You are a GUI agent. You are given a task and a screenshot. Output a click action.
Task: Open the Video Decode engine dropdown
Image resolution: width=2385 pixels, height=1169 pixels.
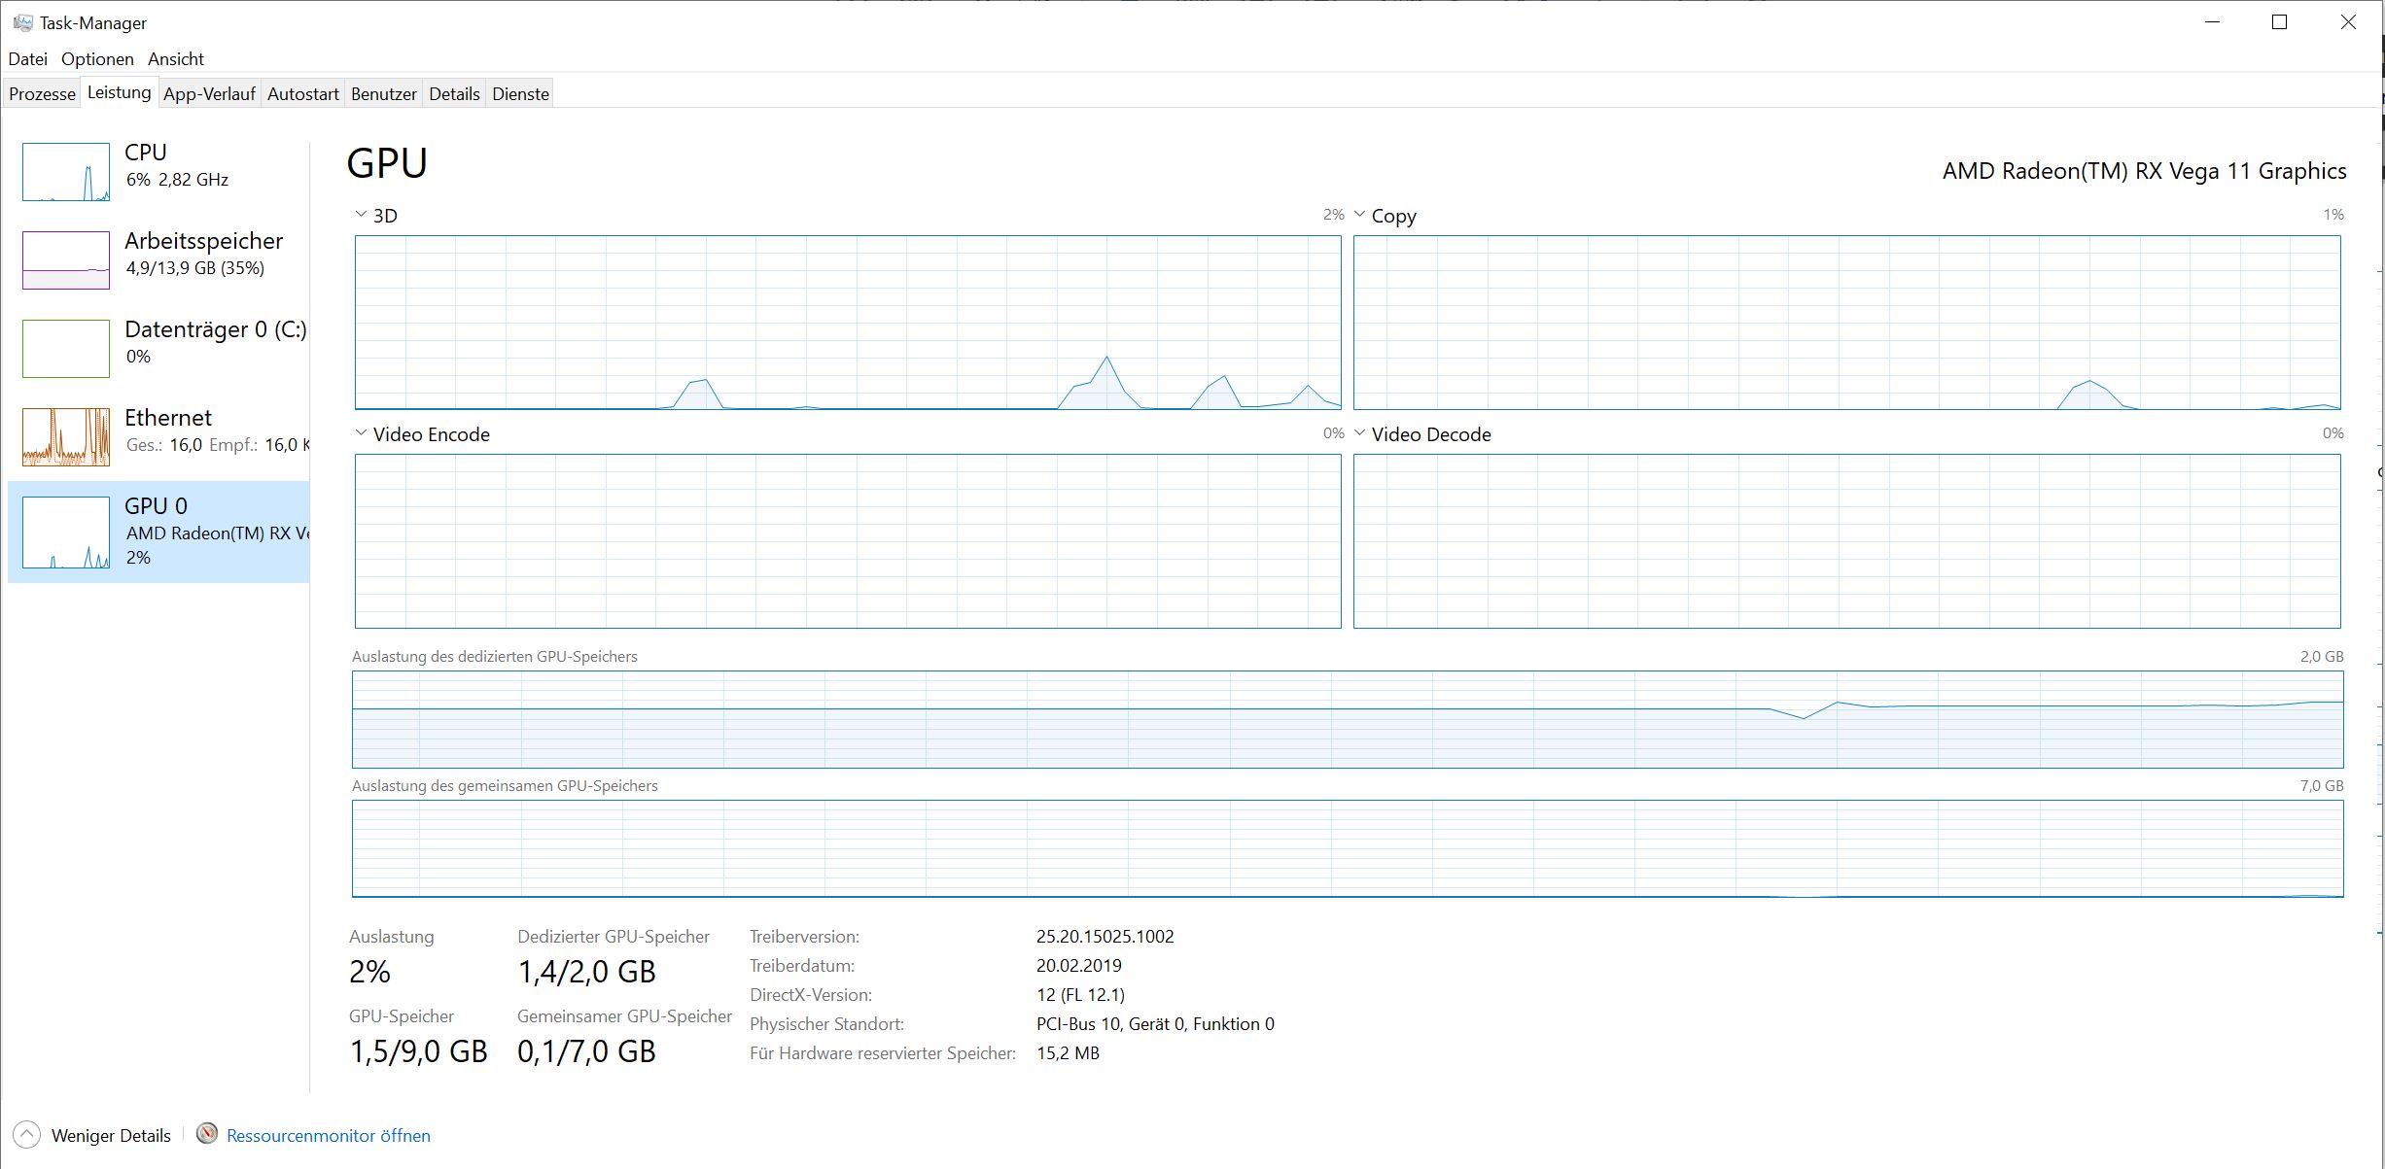pos(1359,433)
